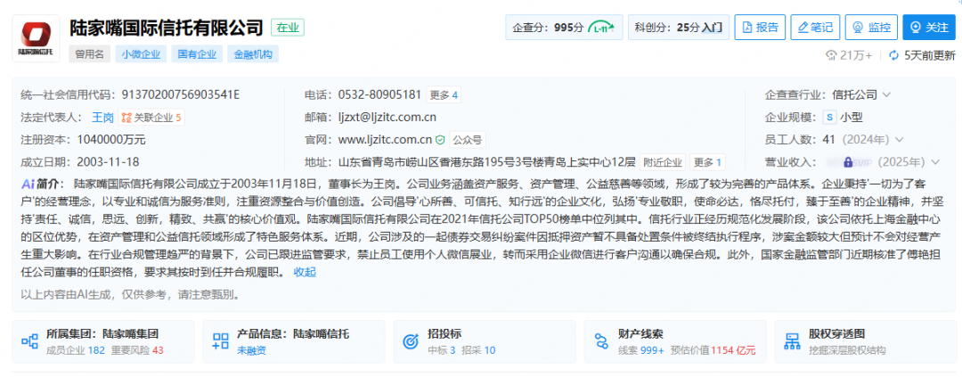
Task: Open 成员企业 182 link
Action: click(76, 350)
